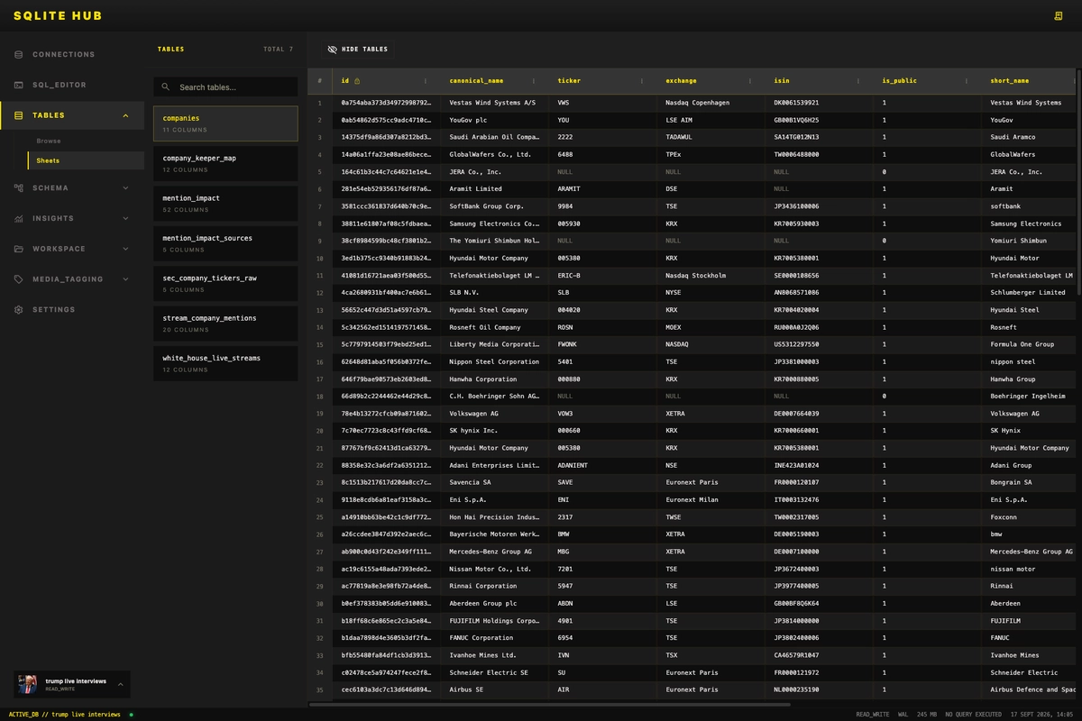This screenshot has width=1082, height=721.
Task: Click the exchange cell TADAWUL
Action: [x=711, y=137]
